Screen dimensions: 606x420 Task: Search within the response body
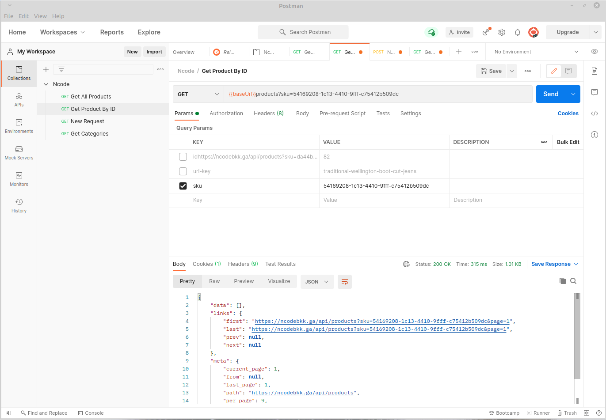coord(573,281)
